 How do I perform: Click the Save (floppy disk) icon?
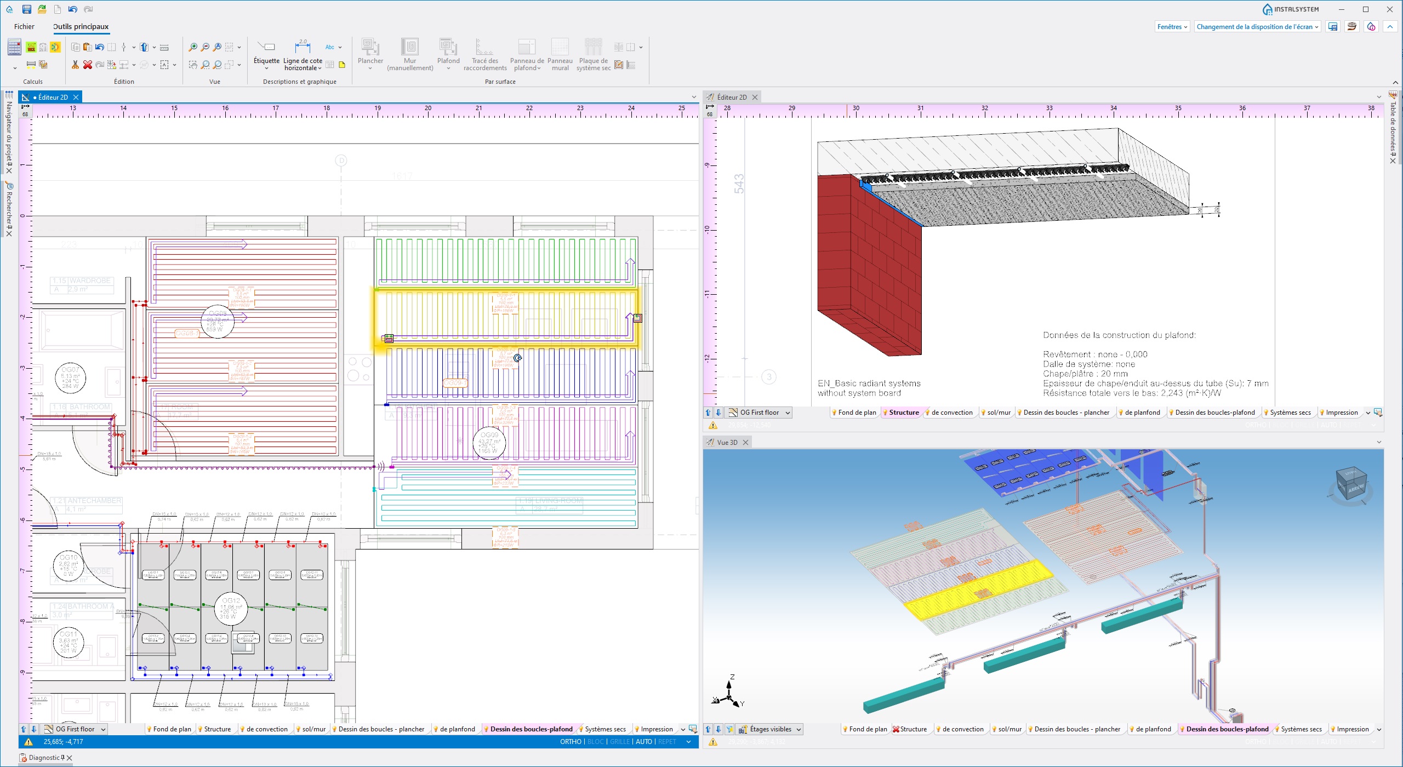point(26,9)
